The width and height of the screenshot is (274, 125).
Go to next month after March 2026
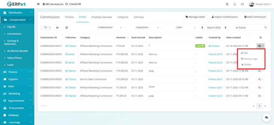[x=226, y=28]
